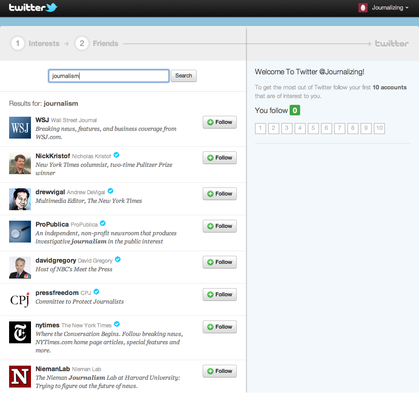Click follow slot number 10
Image resolution: width=419 pixels, height=393 pixels.
click(379, 129)
